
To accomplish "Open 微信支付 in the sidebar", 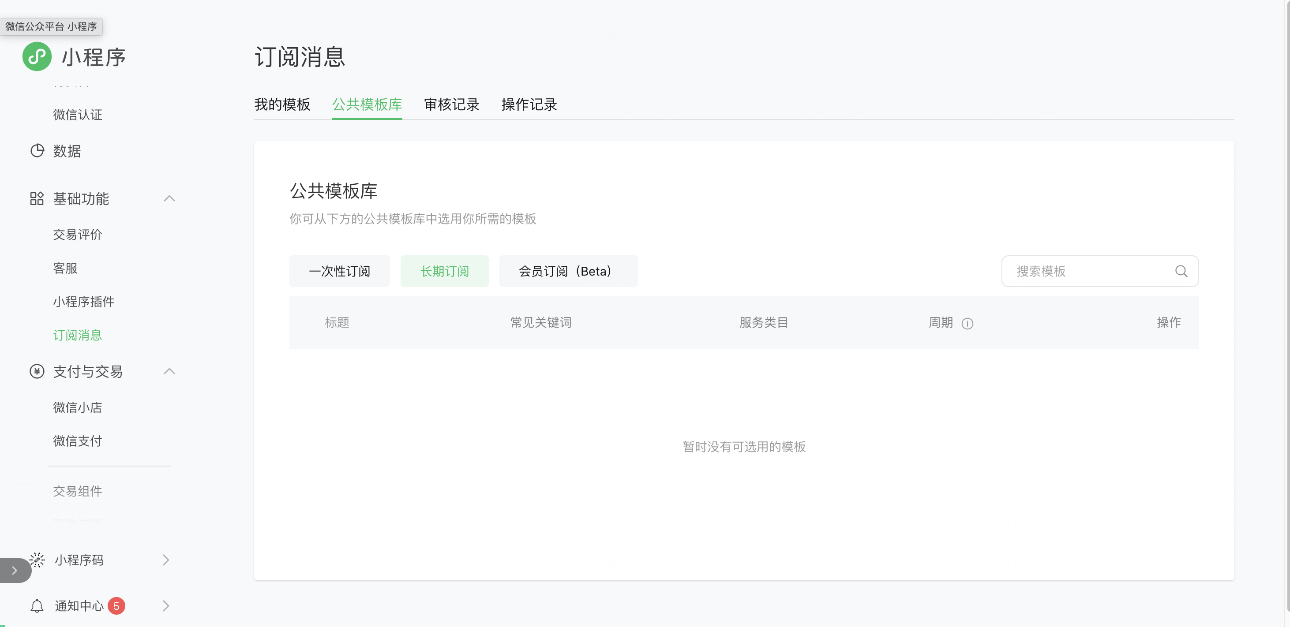I will point(77,441).
